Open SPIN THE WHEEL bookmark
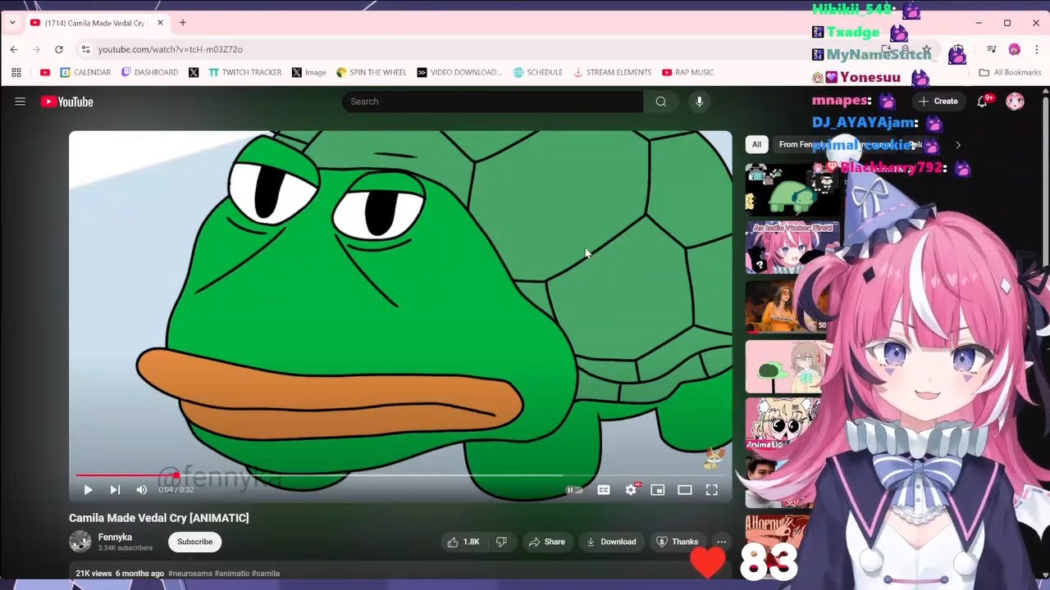This screenshot has width=1050, height=590. pos(371,72)
